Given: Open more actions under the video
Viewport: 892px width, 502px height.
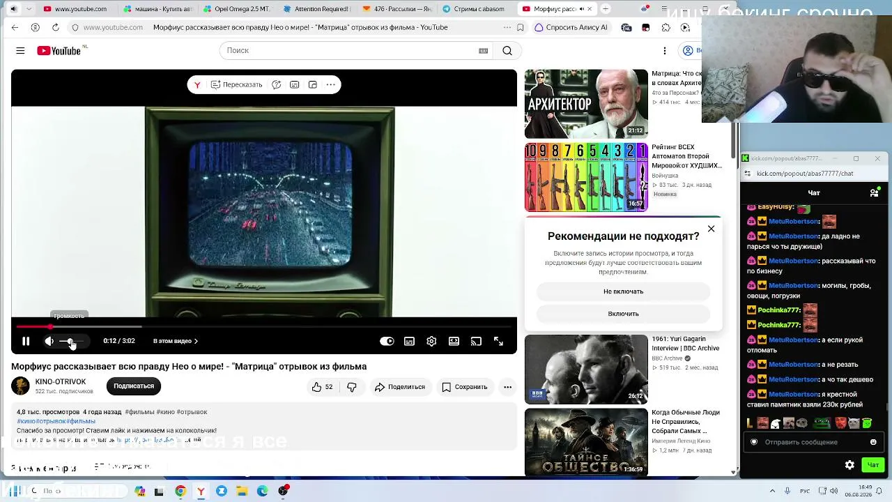Looking at the screenshot, I should click(x=507, y=387).
